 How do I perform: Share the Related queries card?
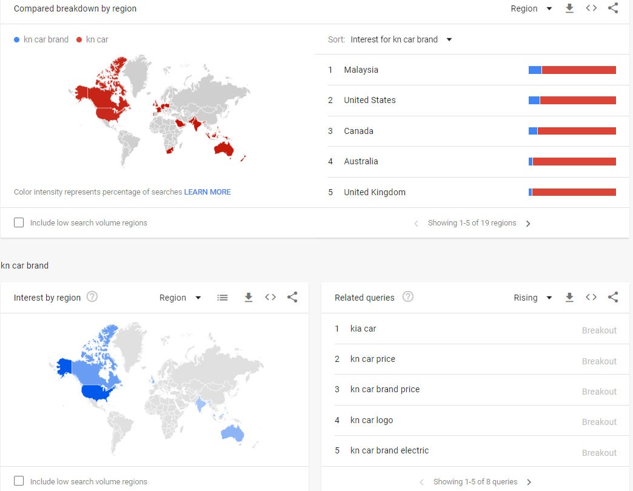click(x=613, y=298)
